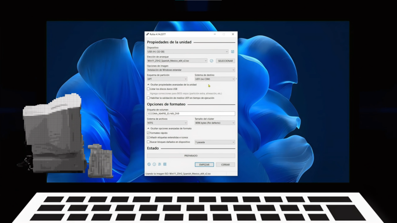Show the log icon at the bottom of Rufus
This screenshot has height=223, width=397.
[165, 164]
